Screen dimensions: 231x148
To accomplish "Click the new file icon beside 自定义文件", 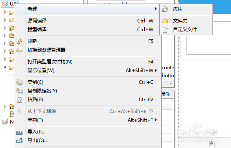I will (165, 30).
